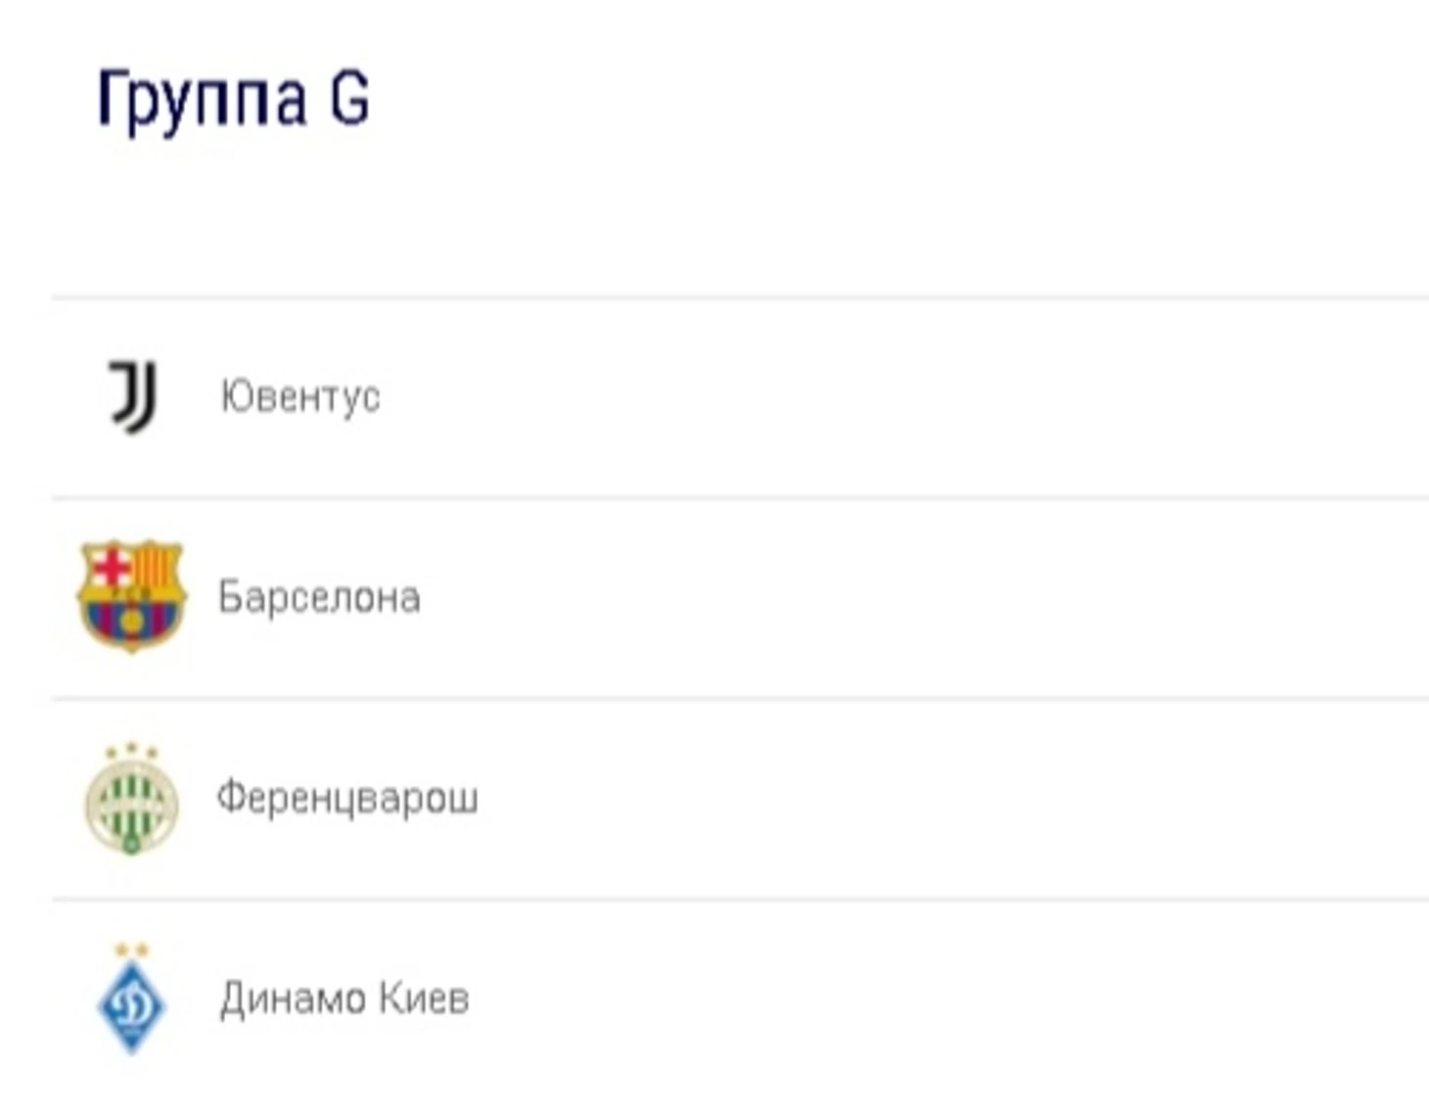The image size is (1429, 1111).
Task: Click the letter G in group title
Action: pos(349,98)
